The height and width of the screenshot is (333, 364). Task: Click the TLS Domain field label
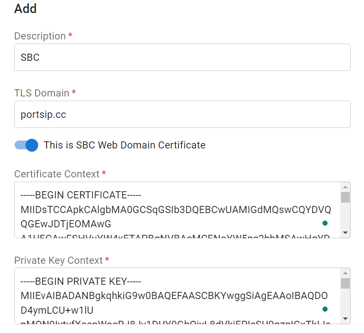click(41, 93)
